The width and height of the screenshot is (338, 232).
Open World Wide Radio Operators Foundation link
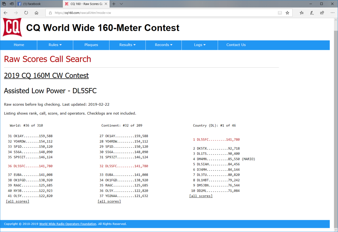click(68, 224)
